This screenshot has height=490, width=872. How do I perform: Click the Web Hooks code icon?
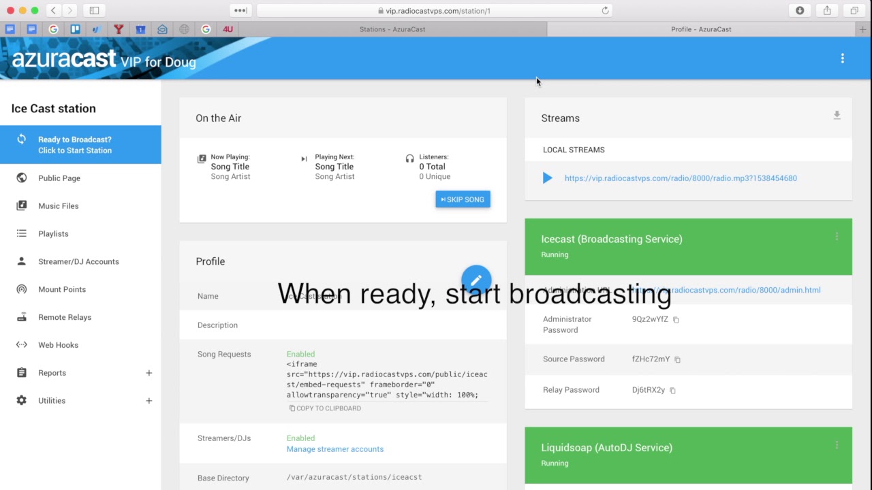tap(22, 345)
